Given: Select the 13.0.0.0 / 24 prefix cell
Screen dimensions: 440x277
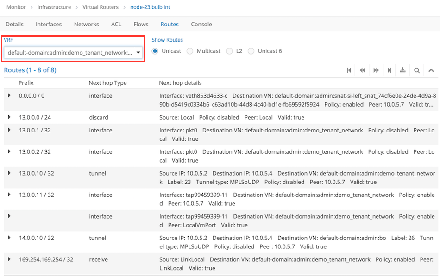Looking at the screenshot, I should [x=35, y=117].
